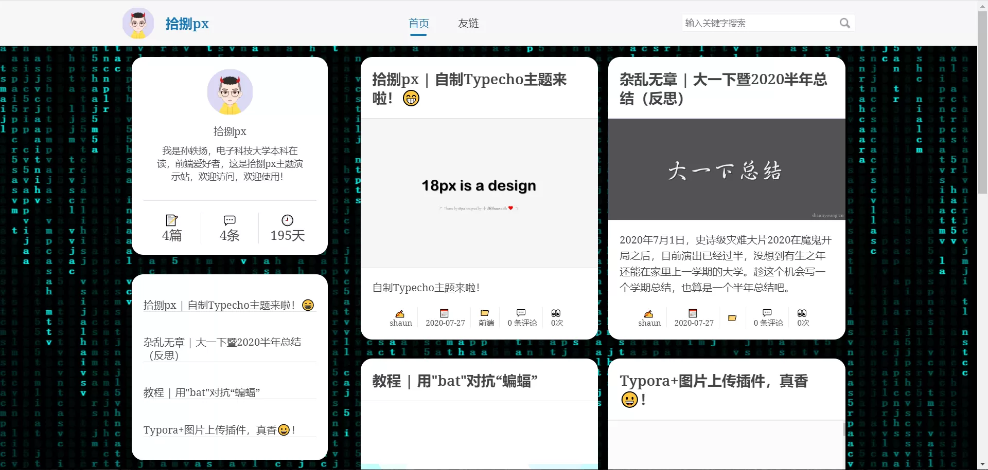Click the article count icon in profile card
Image resolution: width=988 pixels, height=470 pixels.
[171, 220]
